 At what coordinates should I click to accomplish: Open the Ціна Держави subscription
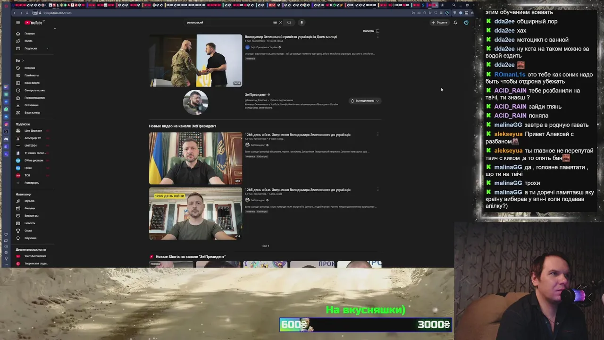coord(33,131)
